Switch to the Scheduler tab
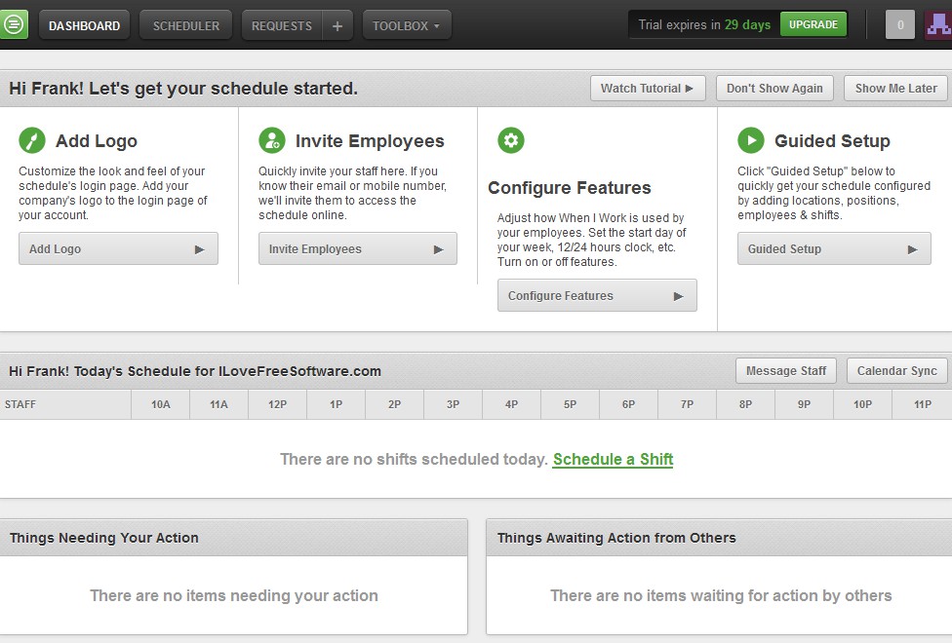Screen dimensions: 952x643 coord(185,25)
